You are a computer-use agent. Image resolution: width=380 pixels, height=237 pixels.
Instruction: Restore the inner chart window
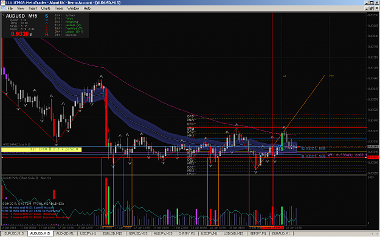click(x=371, y=8)
